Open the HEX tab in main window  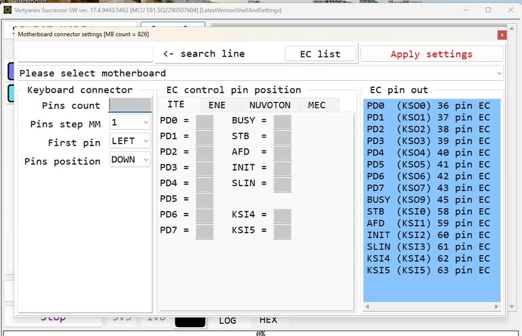pos(268,320)
